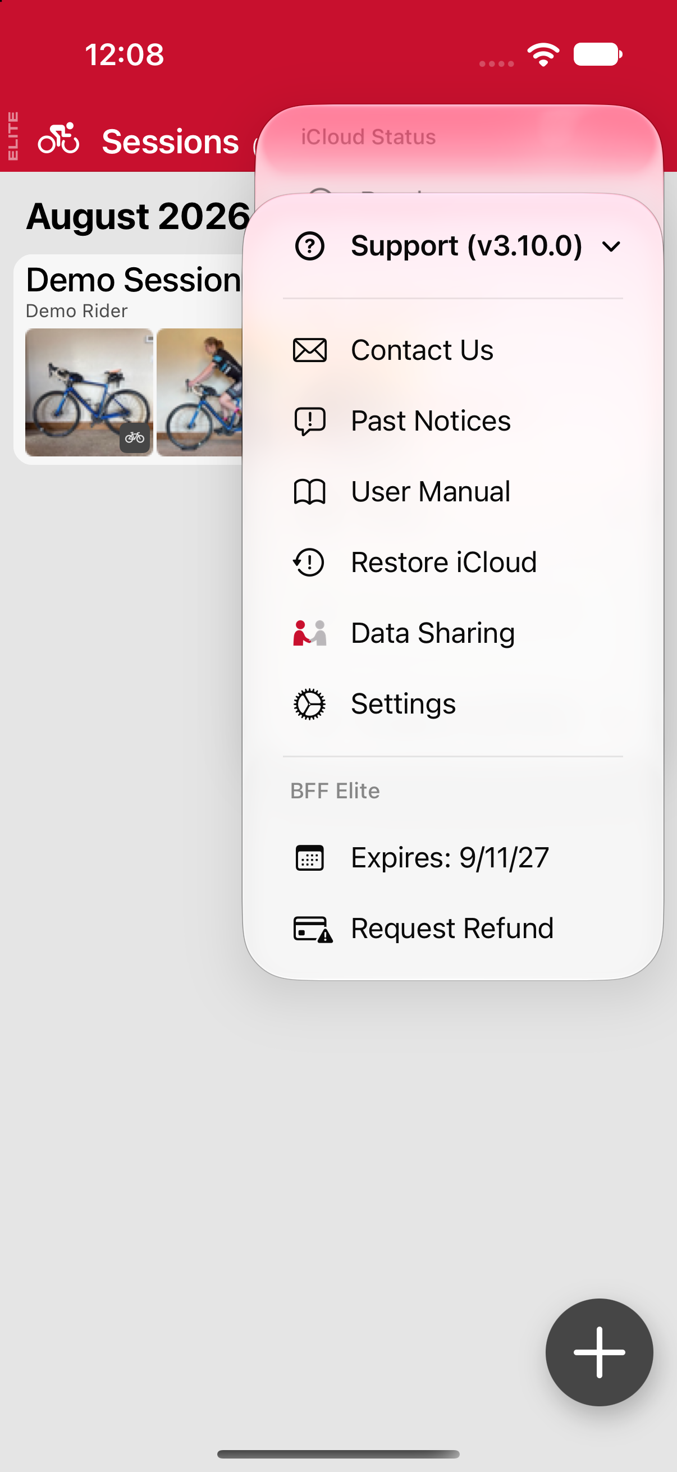Tap the cyclist icon in the header
Viewport: 677px width, 1472px height.
click(x=58, y=138)
